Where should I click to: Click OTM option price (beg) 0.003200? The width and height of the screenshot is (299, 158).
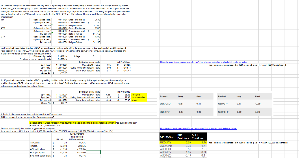coord(60,37)
